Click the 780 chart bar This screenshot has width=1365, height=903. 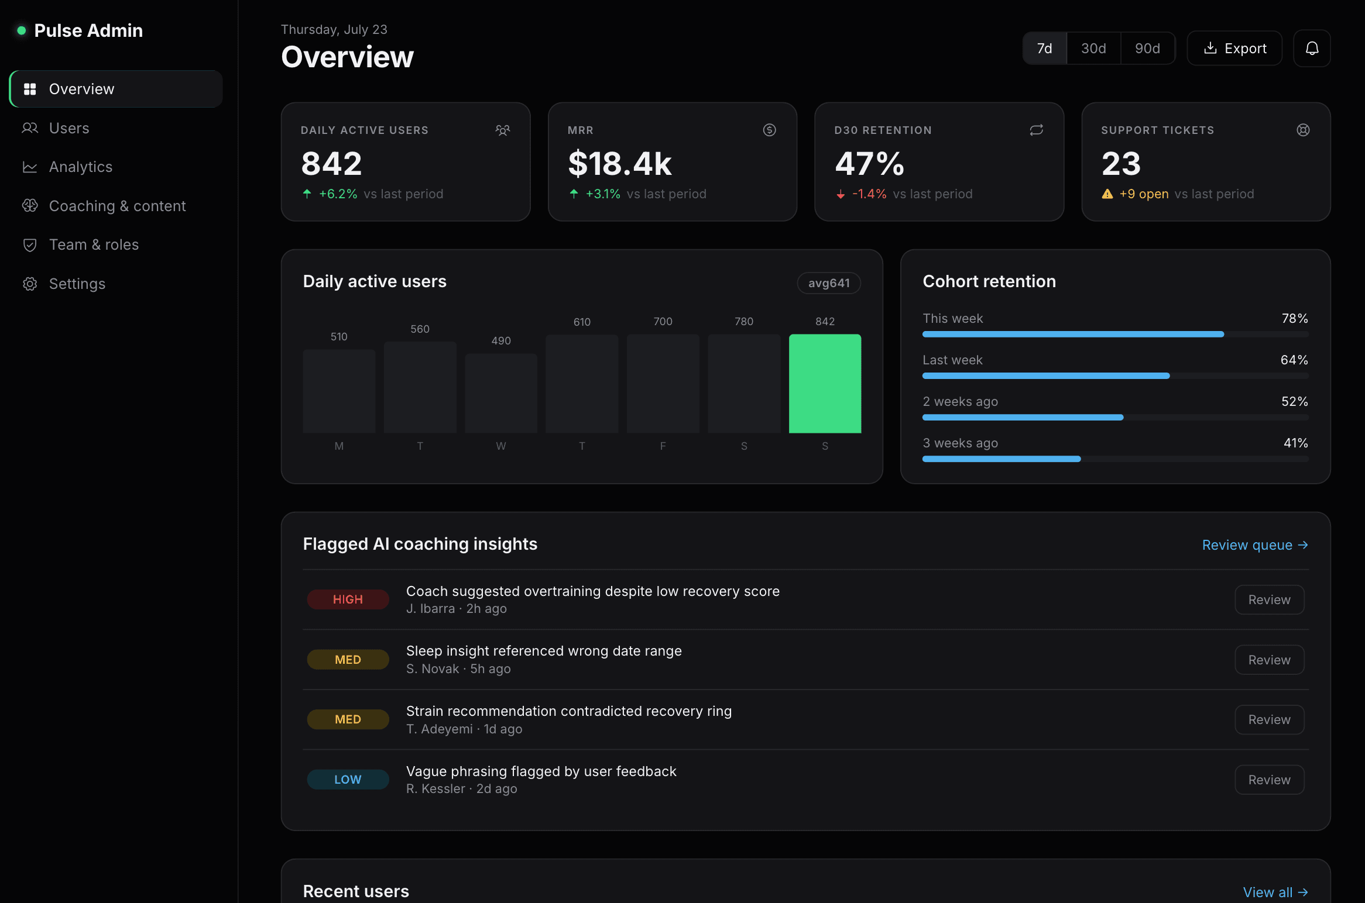pyautogui.click(x=744, y=384)
